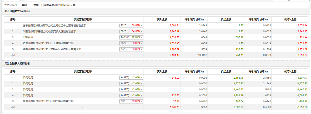311x114 pixels.
Task: Click 交易营业部名称 header in sellers table
Action: [83, 72]
